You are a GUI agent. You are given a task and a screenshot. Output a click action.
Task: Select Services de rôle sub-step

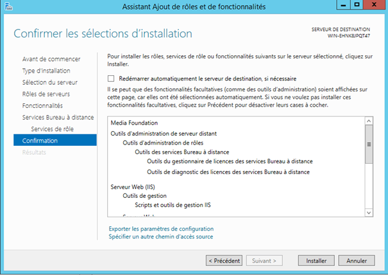click(x=53, y=129)
